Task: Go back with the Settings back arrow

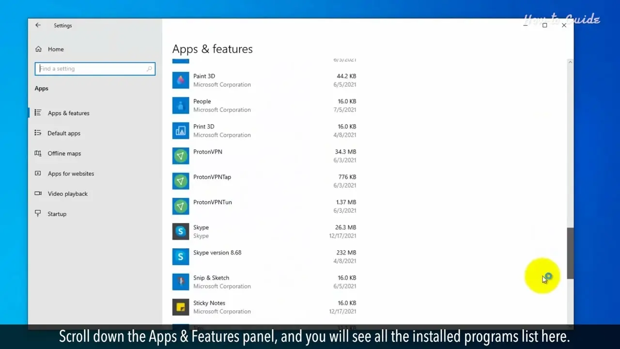Action: coord(38,25)
